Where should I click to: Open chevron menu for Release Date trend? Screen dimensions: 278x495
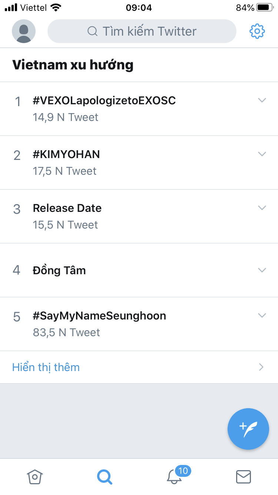262,208
